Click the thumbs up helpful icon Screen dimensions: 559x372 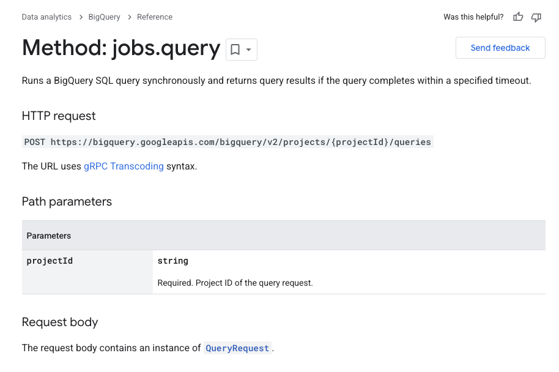point(518,17)
